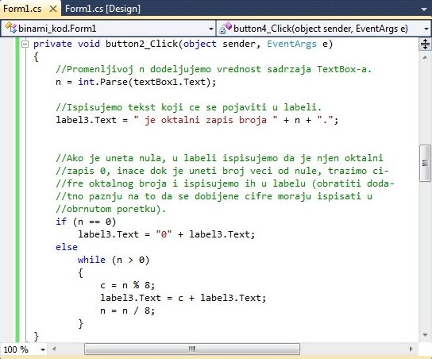The image size is (432, 359).
Task: Click the editor split-window handle icon
Action: click(x=425, y=44)
